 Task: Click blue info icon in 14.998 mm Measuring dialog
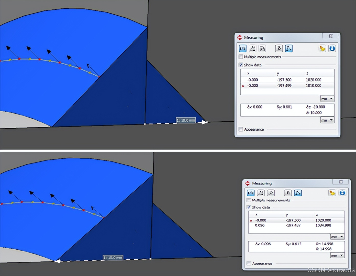pos(342,193)
